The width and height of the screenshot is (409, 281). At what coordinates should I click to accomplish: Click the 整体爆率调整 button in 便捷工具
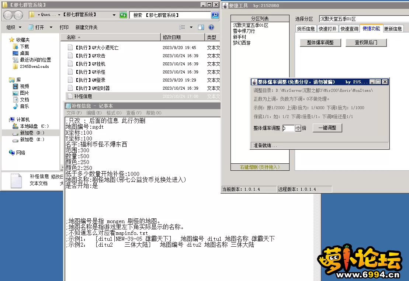click(320, 42)
